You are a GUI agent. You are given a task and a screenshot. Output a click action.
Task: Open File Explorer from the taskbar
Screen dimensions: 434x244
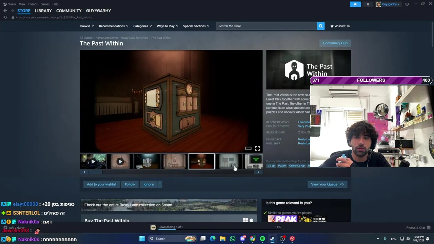click(x=222, y=239)
